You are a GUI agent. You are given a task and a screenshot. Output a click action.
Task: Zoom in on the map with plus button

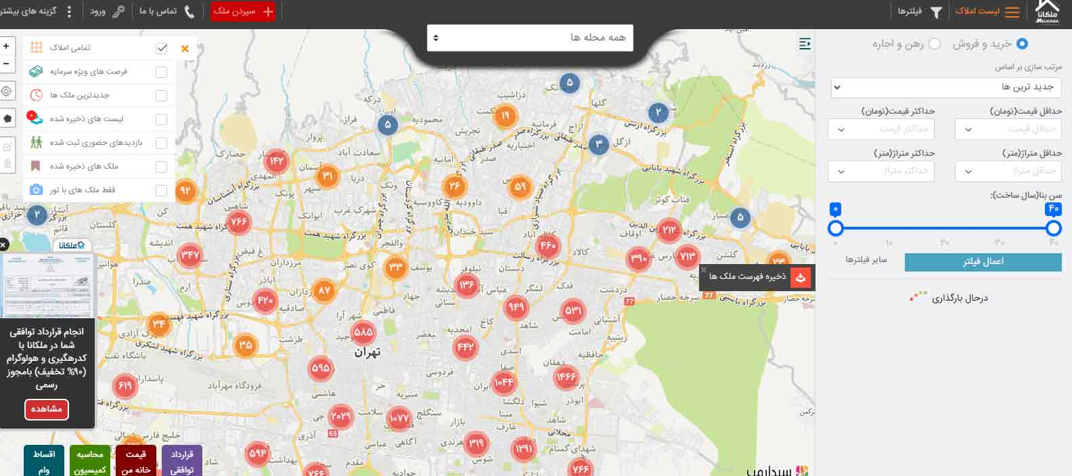(x=6, y=46)
